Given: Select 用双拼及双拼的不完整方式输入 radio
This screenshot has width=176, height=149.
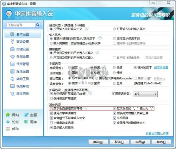Looking at the screenshot, I should tap(51, 58).
